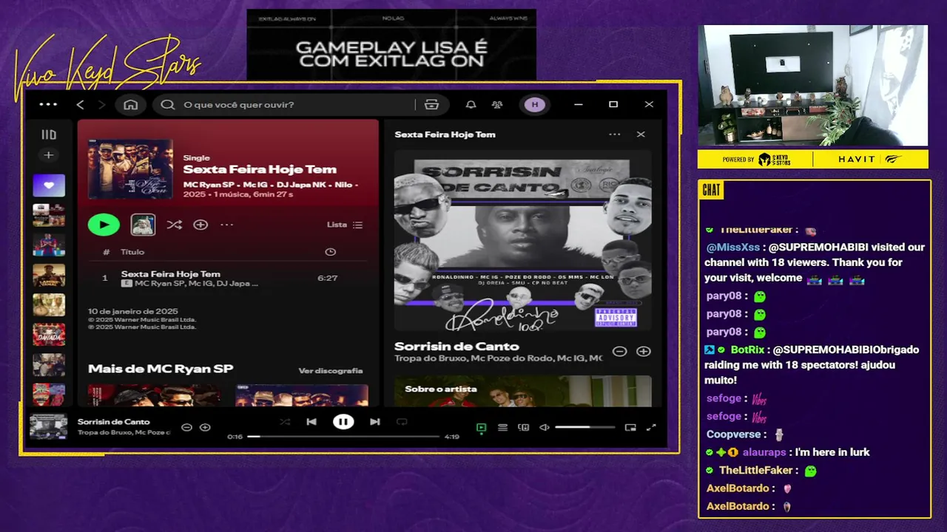Skip to previous track
The height and width of the screenshot is (532, 947).
point(311,422)
